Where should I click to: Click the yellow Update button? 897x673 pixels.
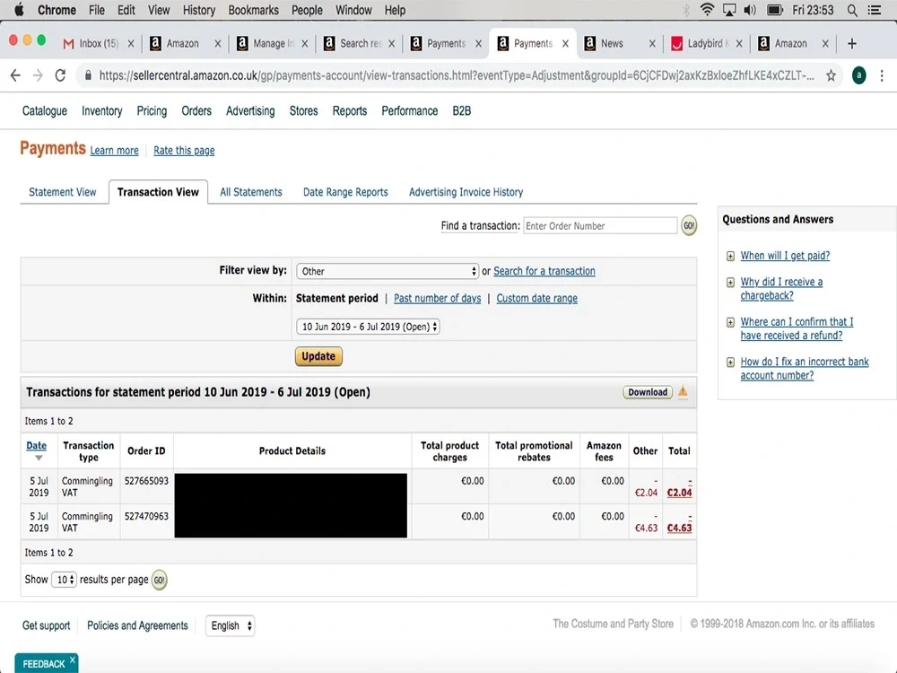pos(318,356)
